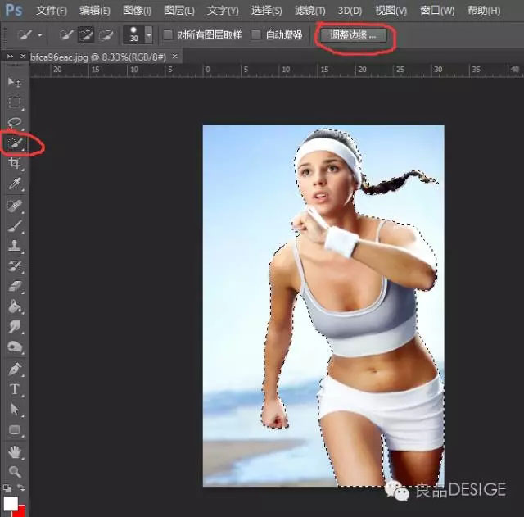Enable 对所有图层取样 checkbox
The height and width of the screenshot is (517, 524).
[168, 36]
